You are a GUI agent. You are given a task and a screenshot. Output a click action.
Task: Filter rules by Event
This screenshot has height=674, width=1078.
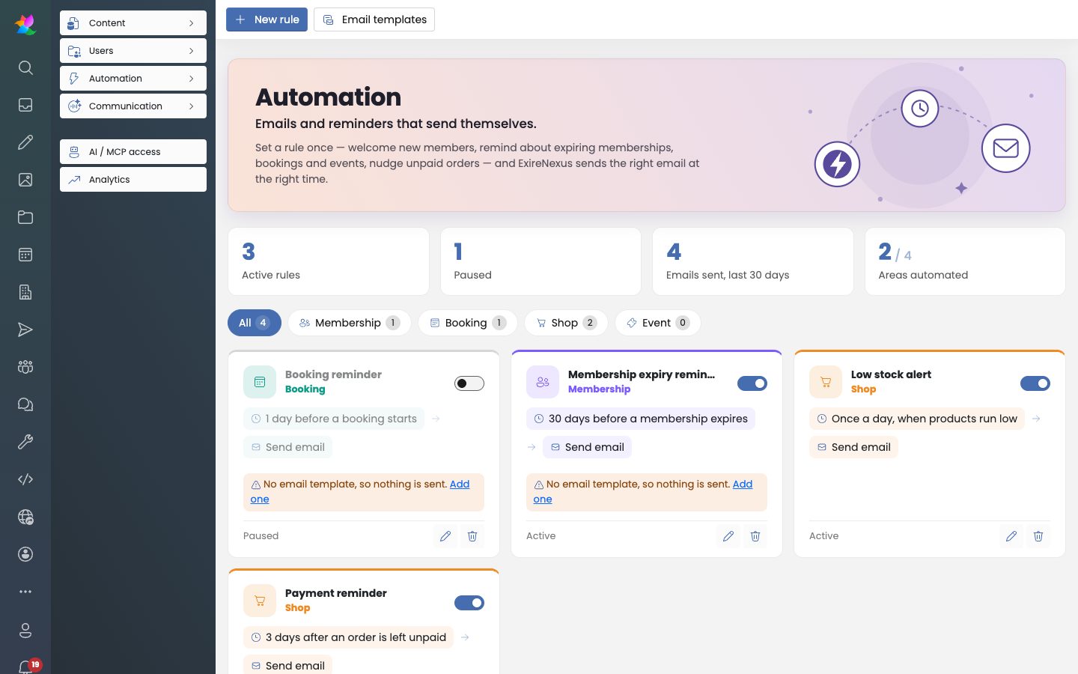[x=658, y=323]
